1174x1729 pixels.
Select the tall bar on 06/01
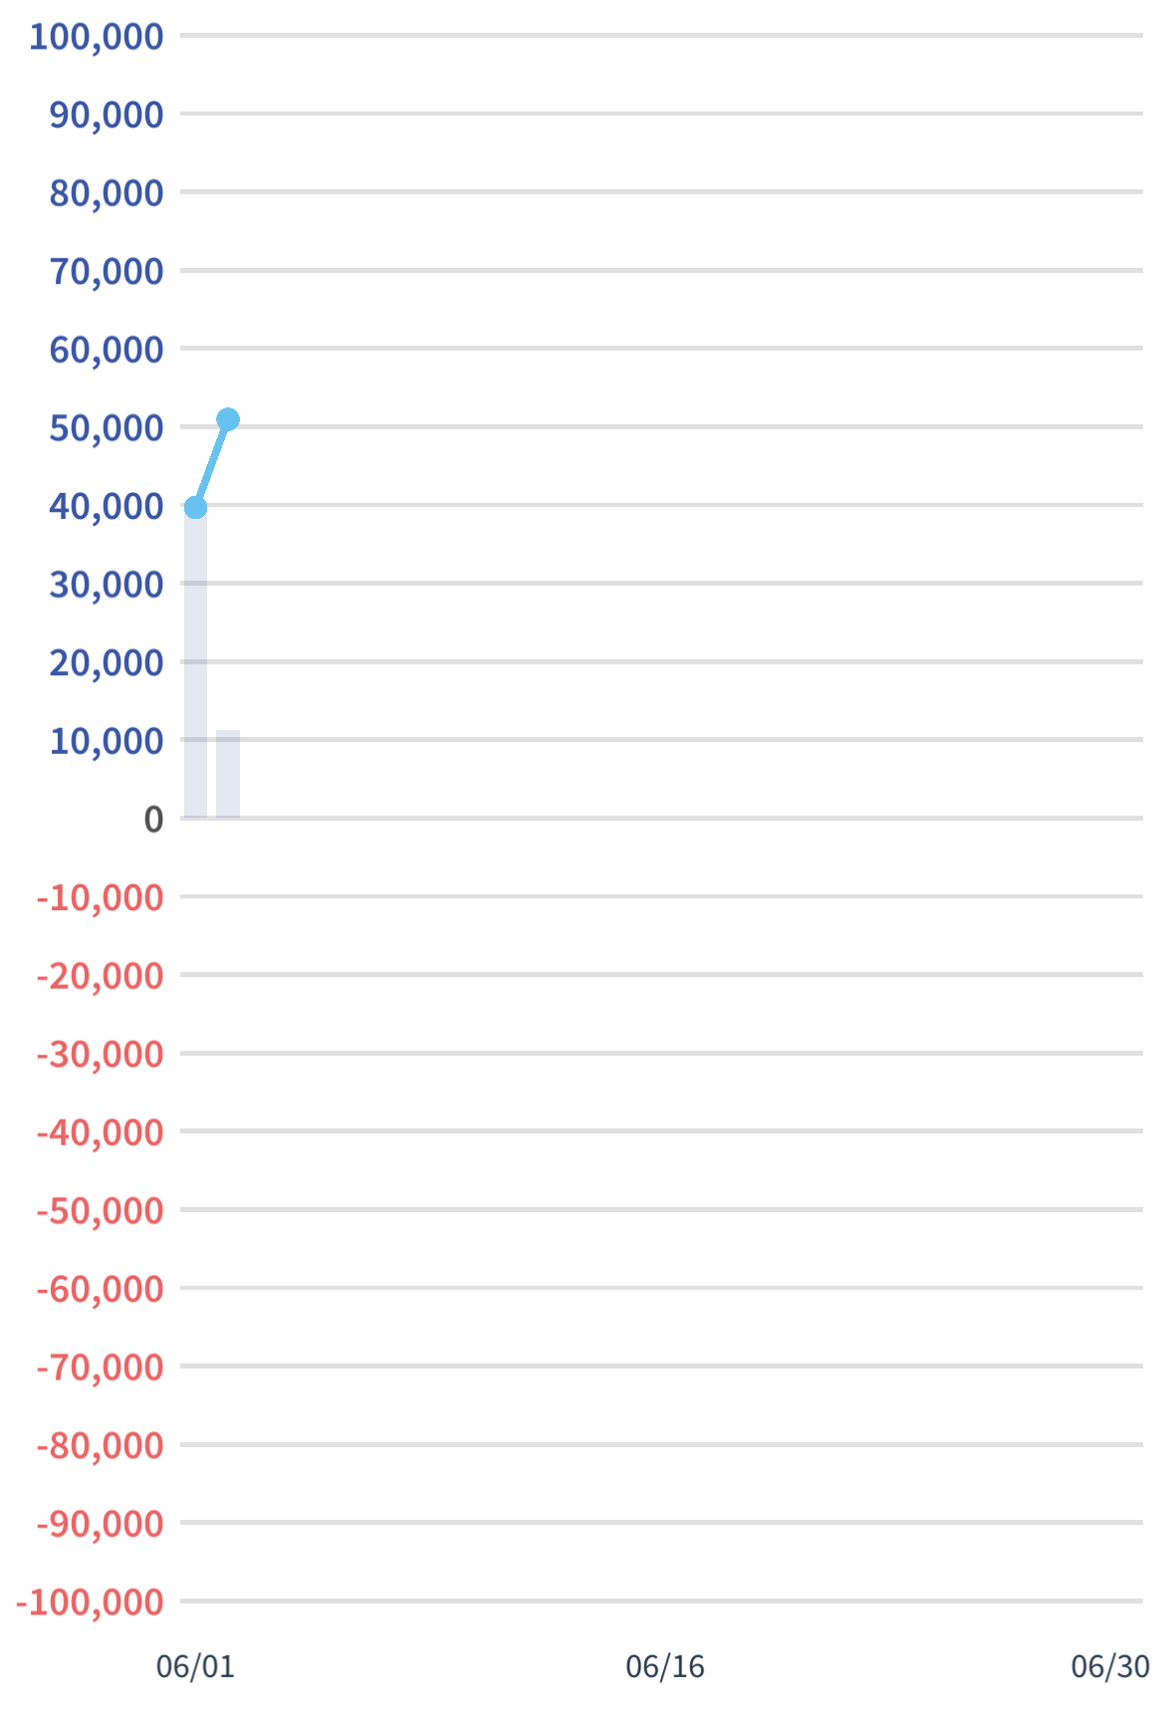196,662
